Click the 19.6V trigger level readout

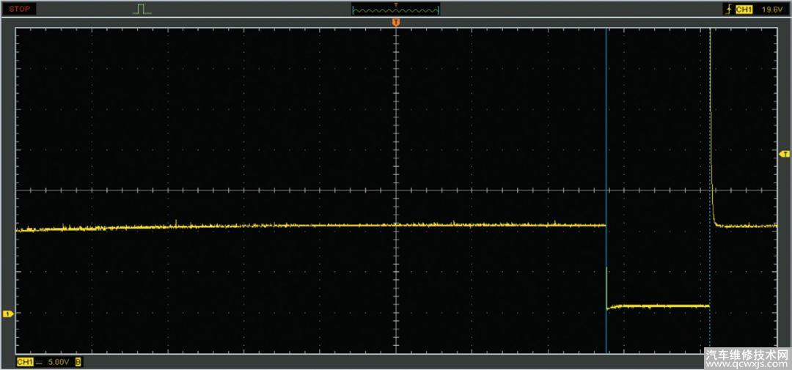772,10
